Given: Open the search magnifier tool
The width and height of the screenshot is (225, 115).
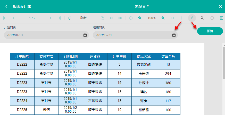Looking at the screenshot, I should (202, 18).
